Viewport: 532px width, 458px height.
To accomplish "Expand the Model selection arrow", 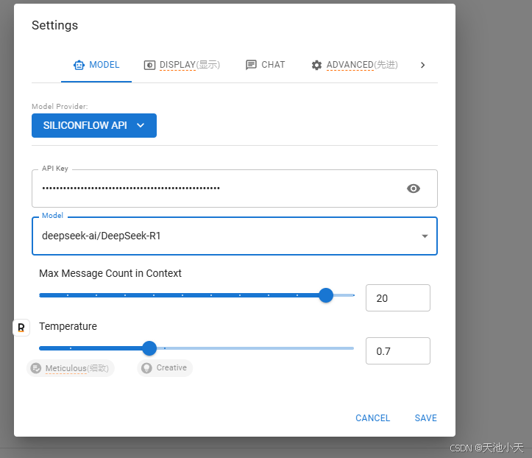I will [x=425, y=236].
